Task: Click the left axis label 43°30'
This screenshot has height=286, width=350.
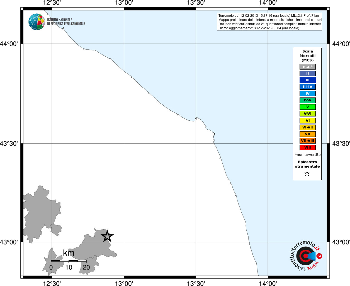Action: [x=9, y=144]
